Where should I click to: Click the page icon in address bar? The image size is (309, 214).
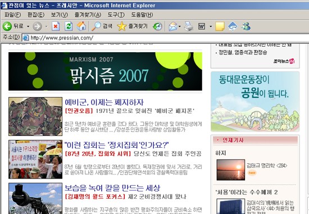(x=26, y=38)
